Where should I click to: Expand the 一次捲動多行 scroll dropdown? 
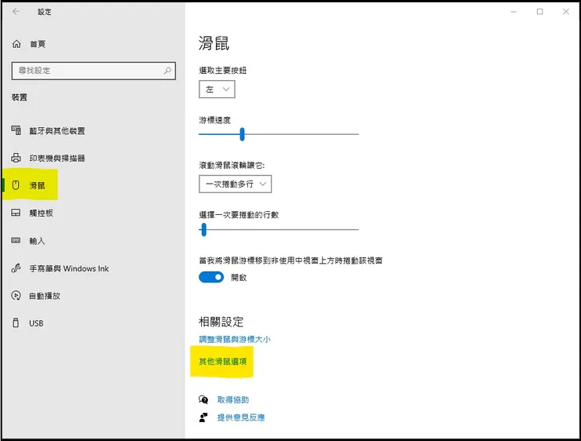click(x=235, y=184)
